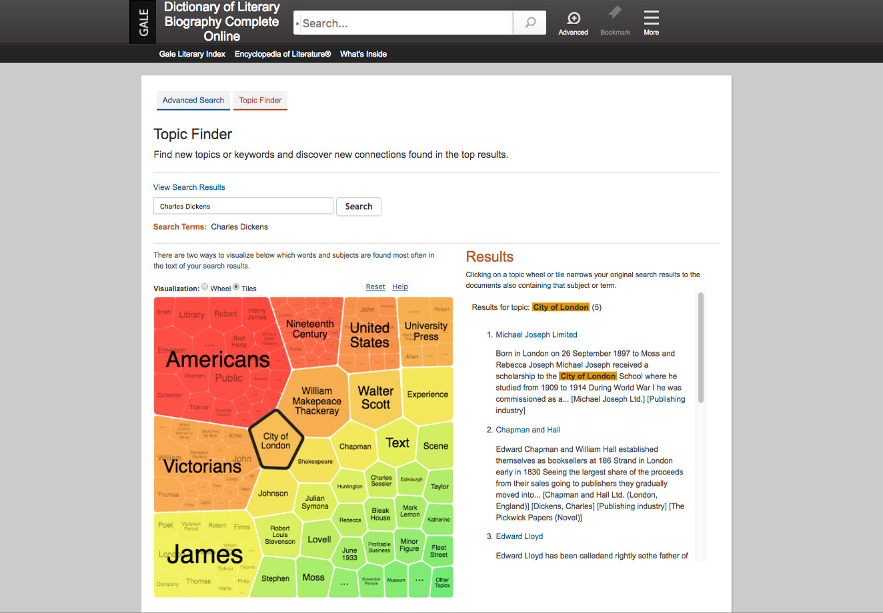The width and height of the screenshot is (883, 613).
Task: Open Gale Literary Index menu item
Action: pos(192,54)
